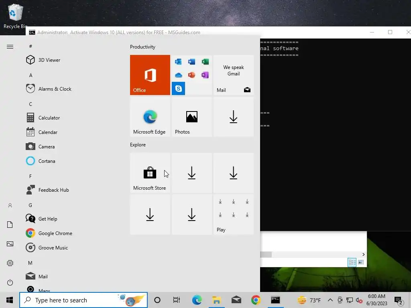Jump to letter index via # header
Viewport: 411px width, 308px height.
[x=31, y=47]
